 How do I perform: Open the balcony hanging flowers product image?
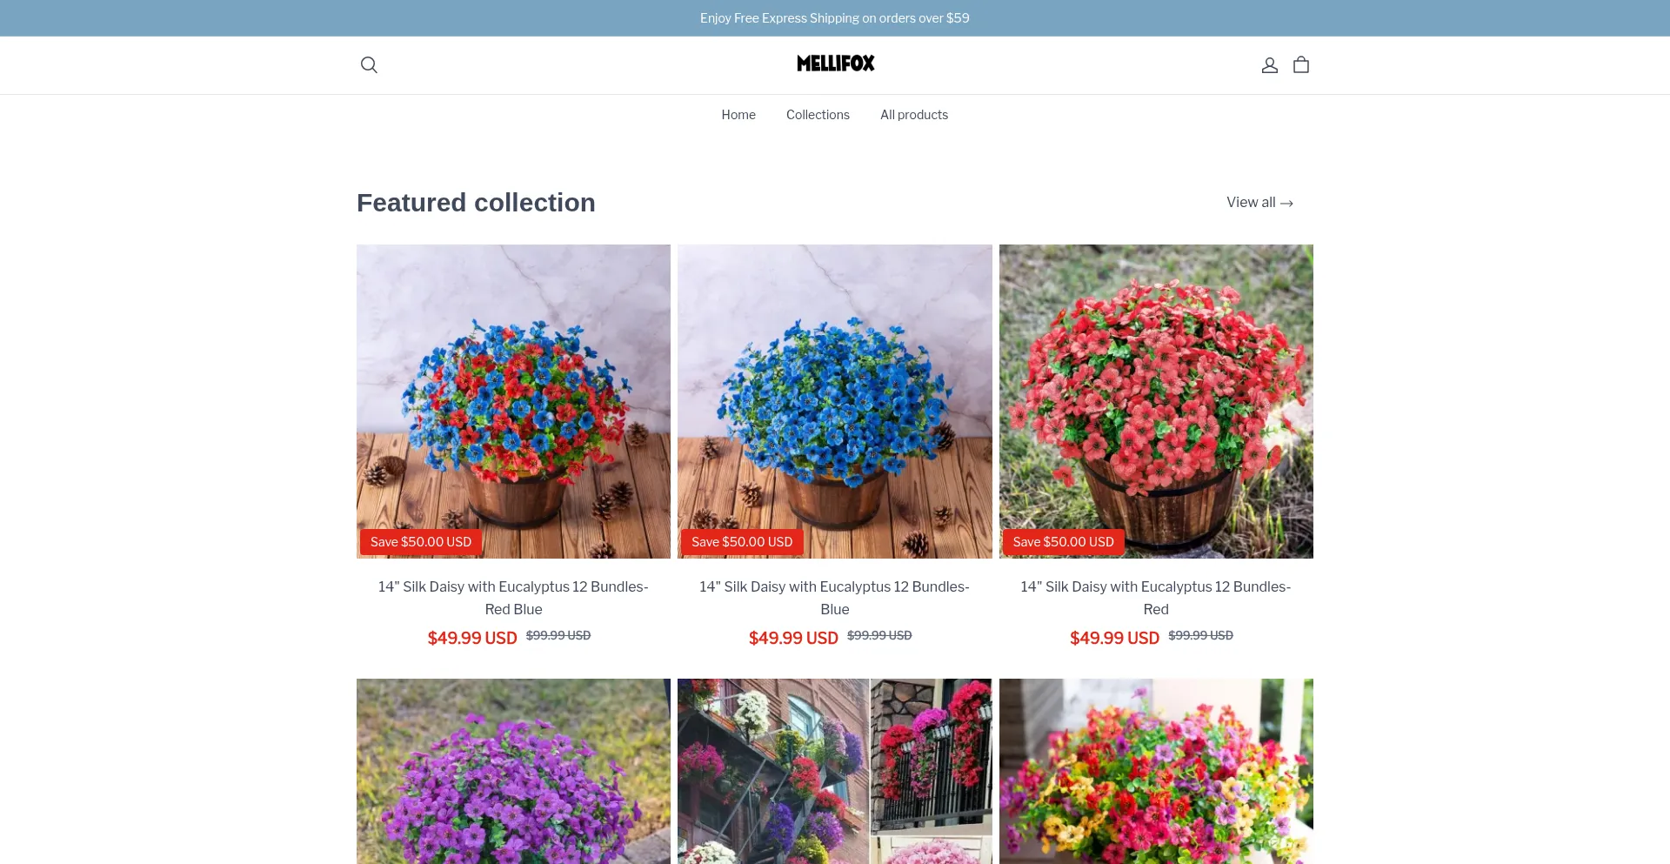pyautogui.click(x=835, y=771)
